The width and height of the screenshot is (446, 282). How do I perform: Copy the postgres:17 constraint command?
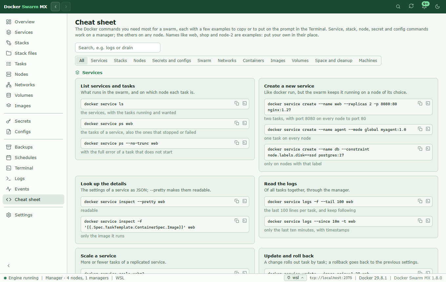click(420, 149)
